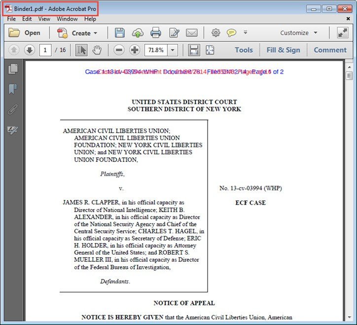Open the Comment pane

tap(330, 50)
